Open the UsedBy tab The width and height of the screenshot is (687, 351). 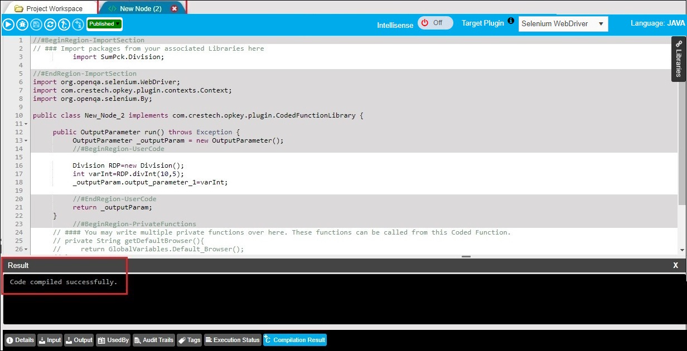[x=113, y=340]
